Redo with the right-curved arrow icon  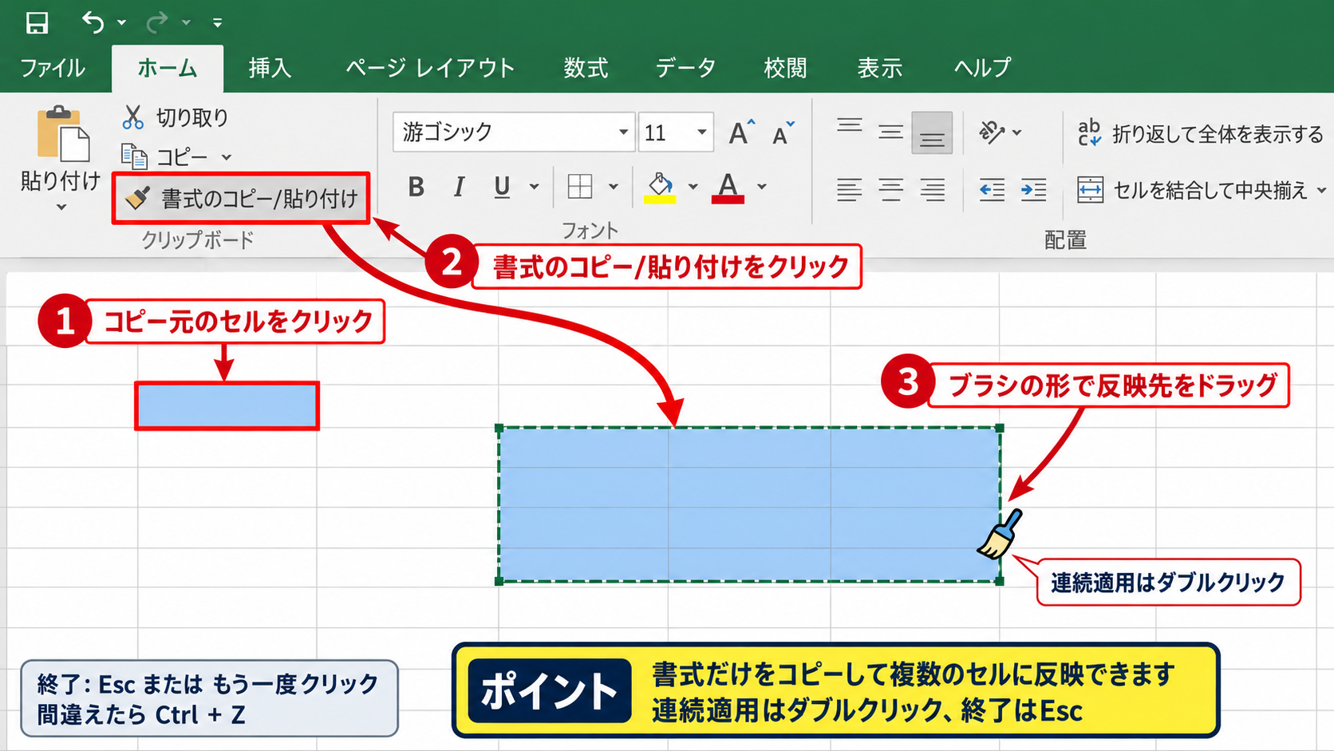pyautogui.click(x=157, y=22)
